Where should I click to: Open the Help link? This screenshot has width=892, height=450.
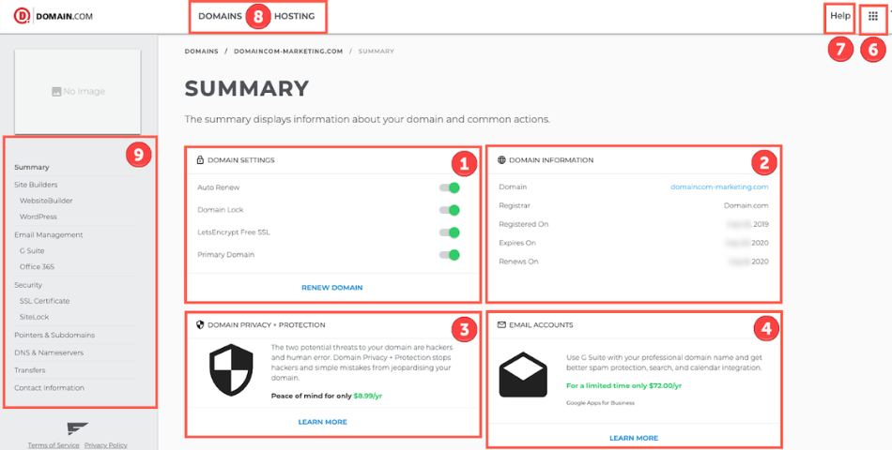(x=839, y=16)
